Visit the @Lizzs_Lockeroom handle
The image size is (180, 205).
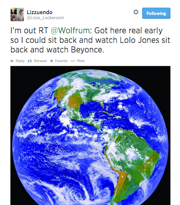(x=45, y=18)
